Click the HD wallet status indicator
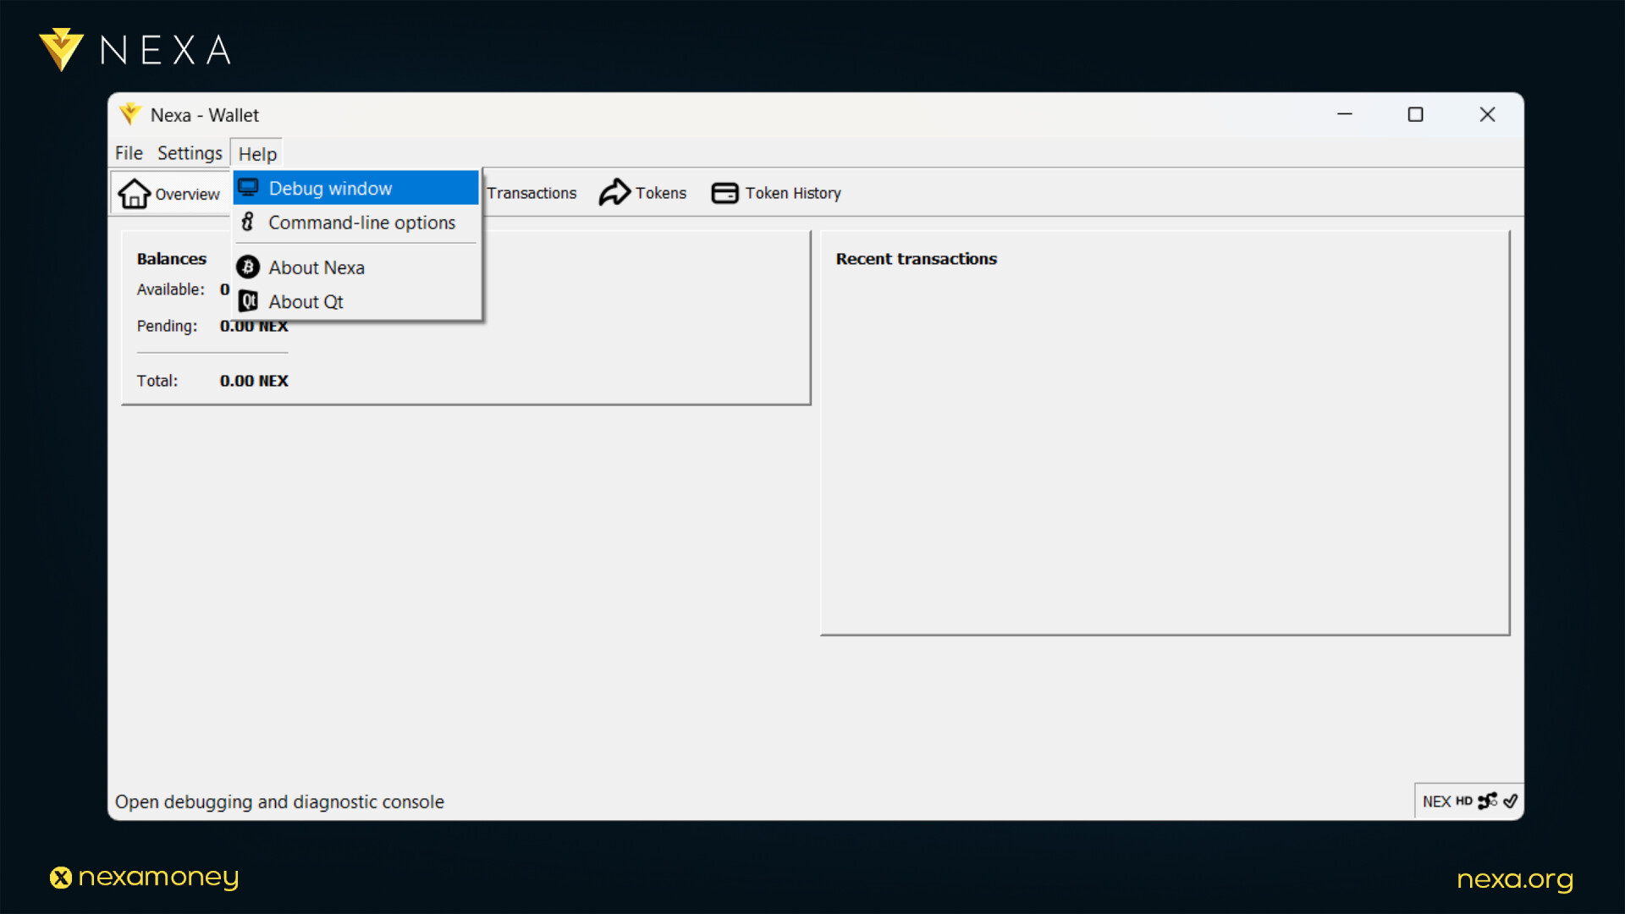The width and height of the screenshot is (1625, 914). (x=1464, y=801)
